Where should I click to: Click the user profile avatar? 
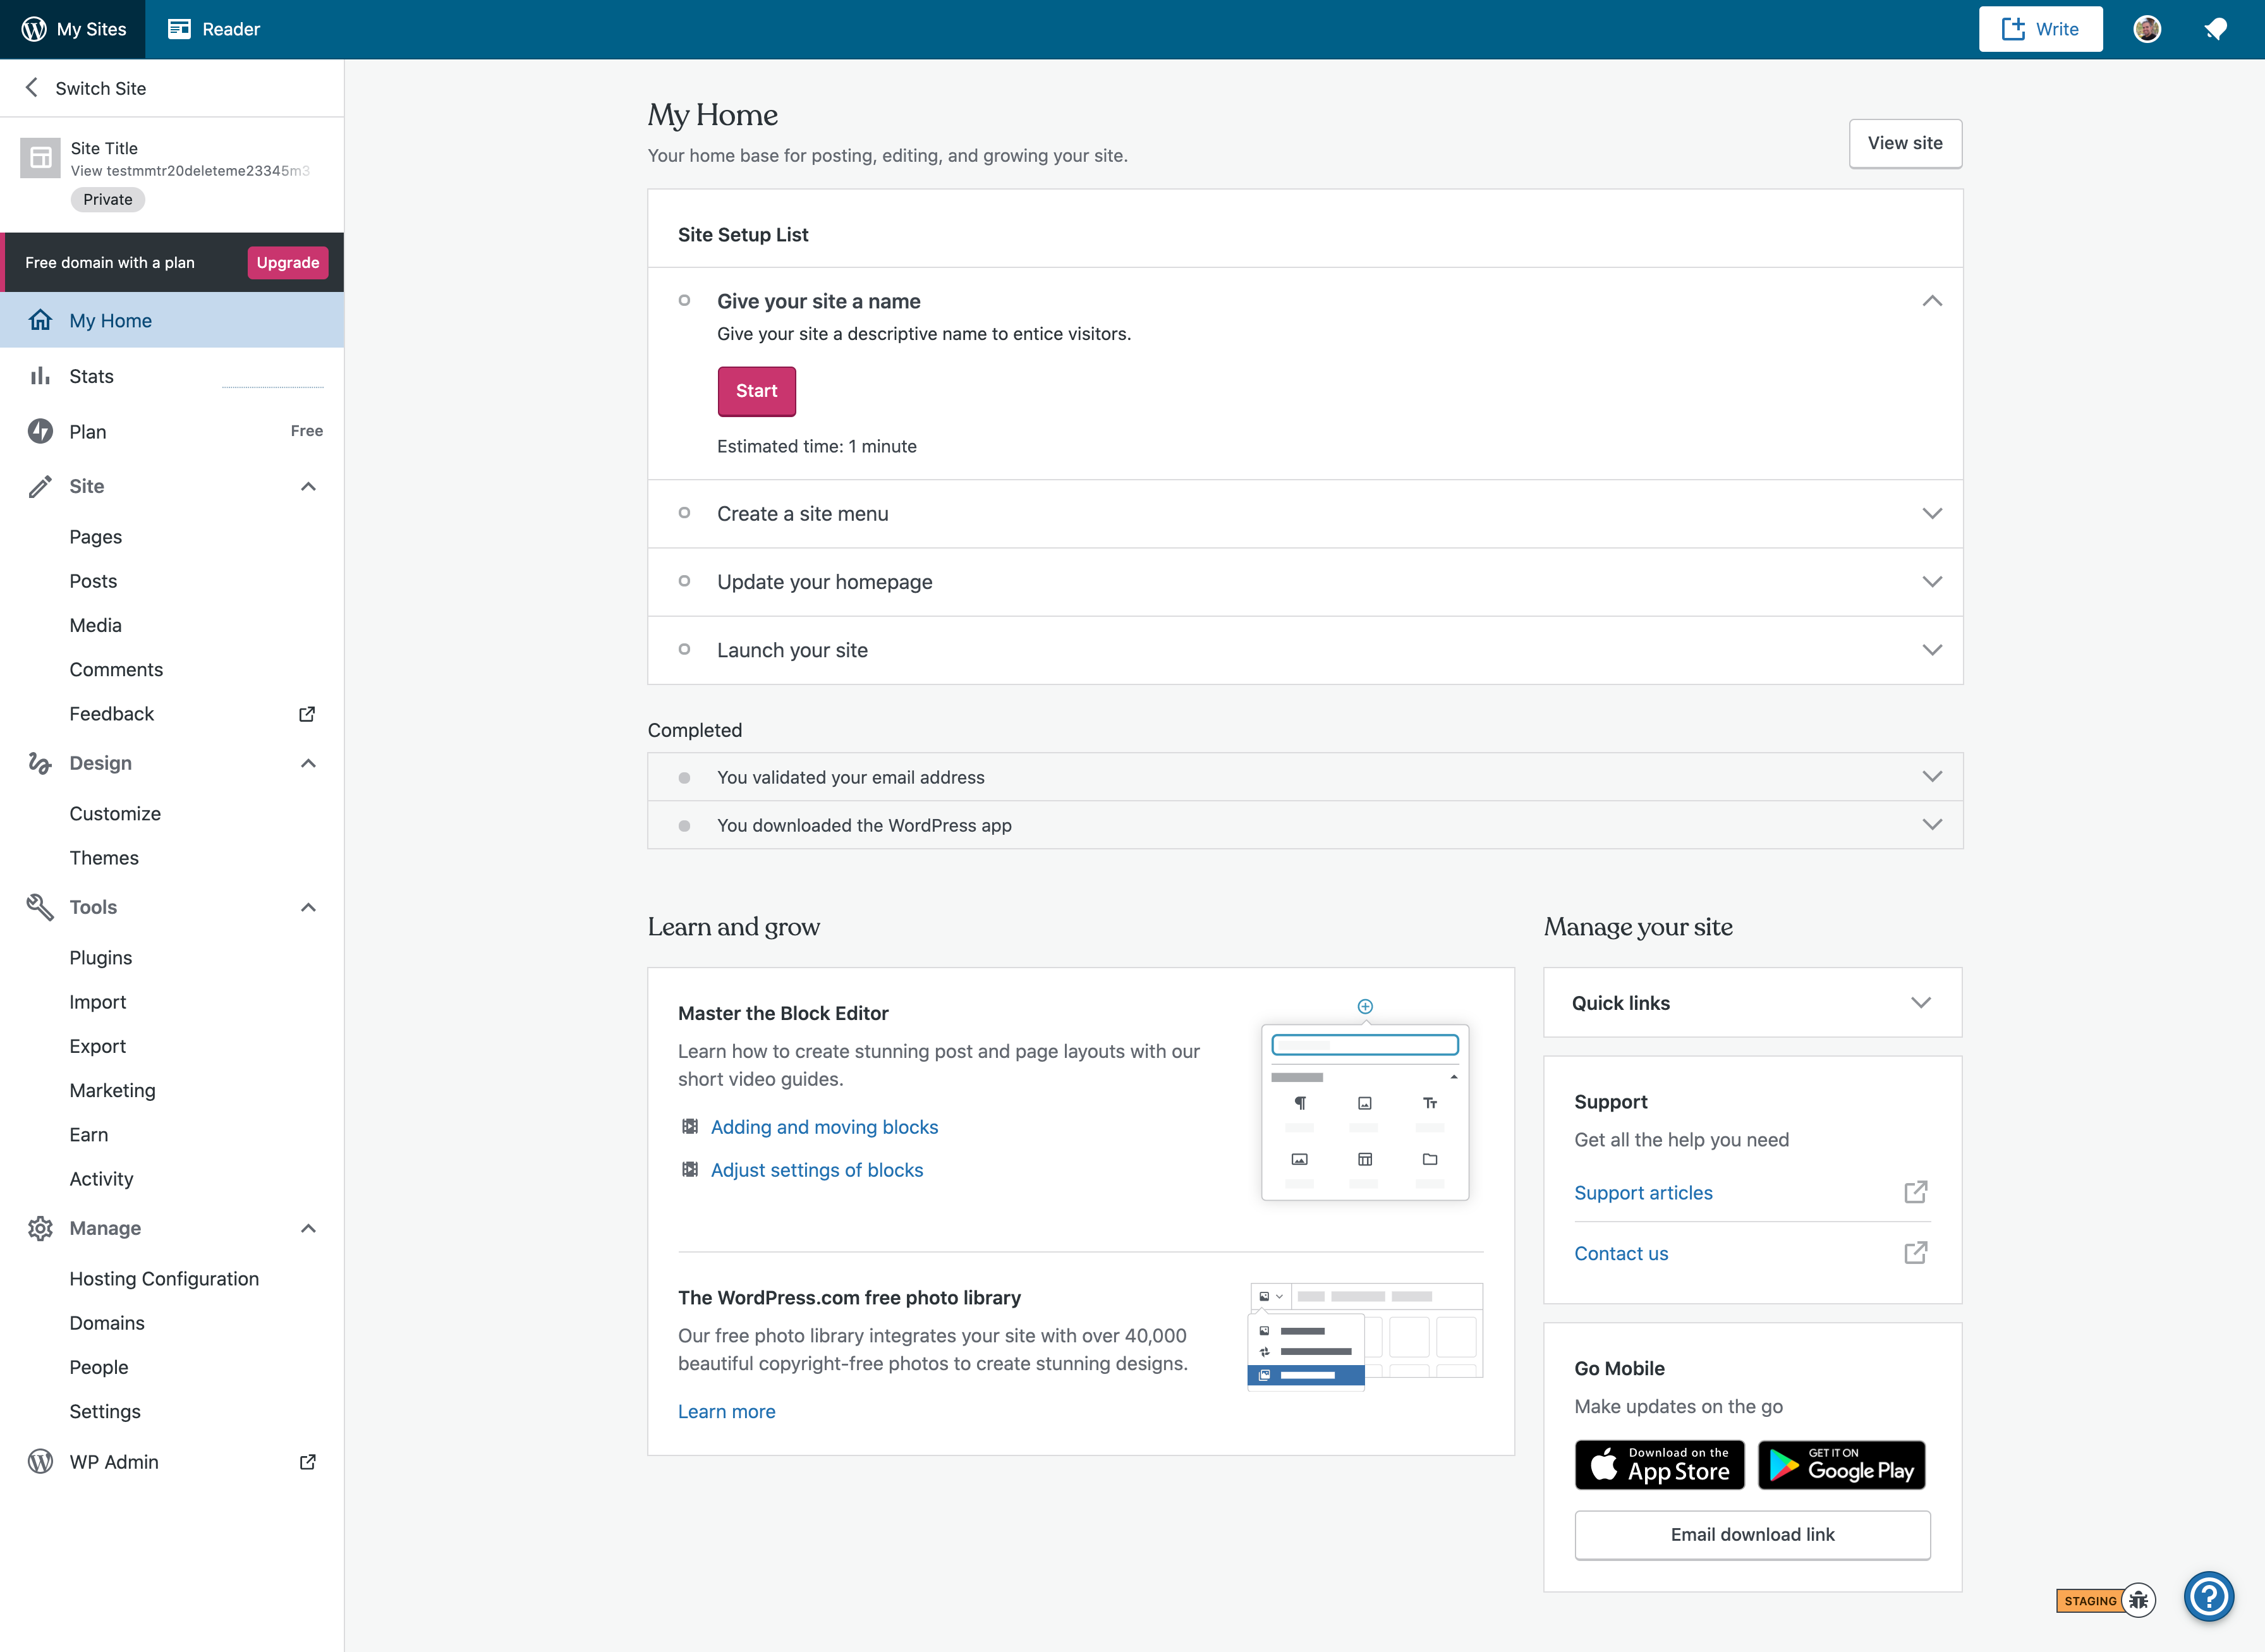2147,29
